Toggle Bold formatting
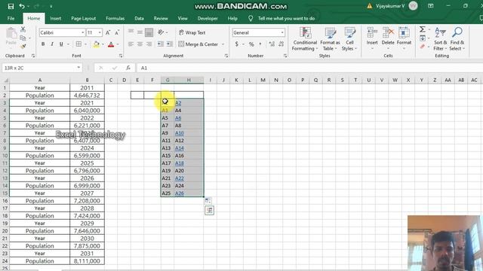483x271 pixels. pyautogui.click(x=43, y=44)
